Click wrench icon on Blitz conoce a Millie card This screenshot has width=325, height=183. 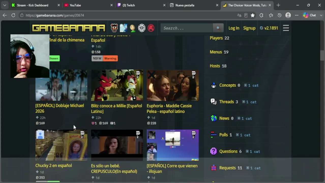[x=138, y=74]
